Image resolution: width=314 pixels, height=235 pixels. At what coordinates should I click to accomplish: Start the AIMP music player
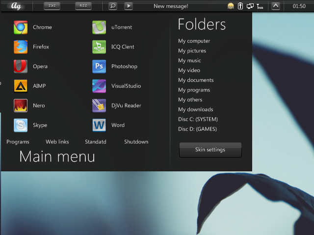click(21, 86)
